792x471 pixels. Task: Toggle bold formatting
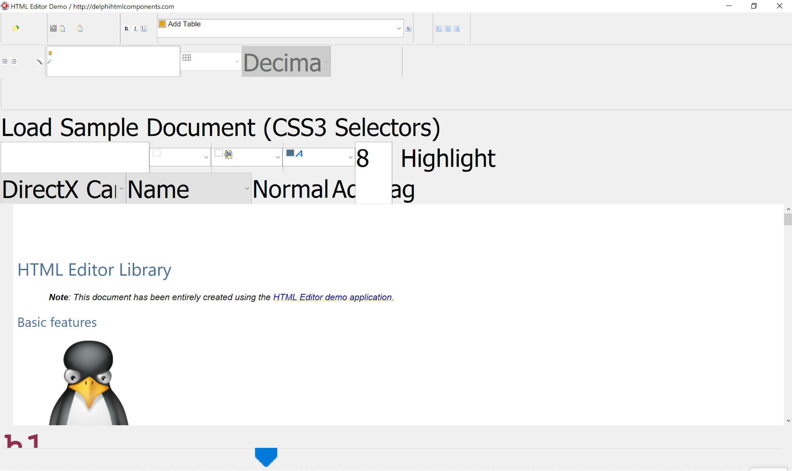(126, 29)
